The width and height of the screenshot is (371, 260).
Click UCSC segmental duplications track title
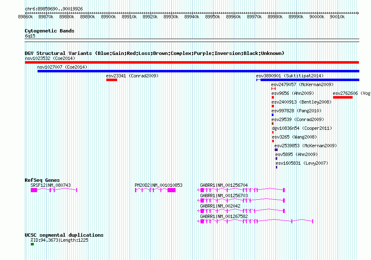coord(64,235)
